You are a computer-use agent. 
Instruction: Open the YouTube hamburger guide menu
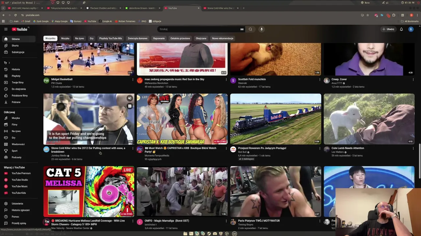click(6, 29)
